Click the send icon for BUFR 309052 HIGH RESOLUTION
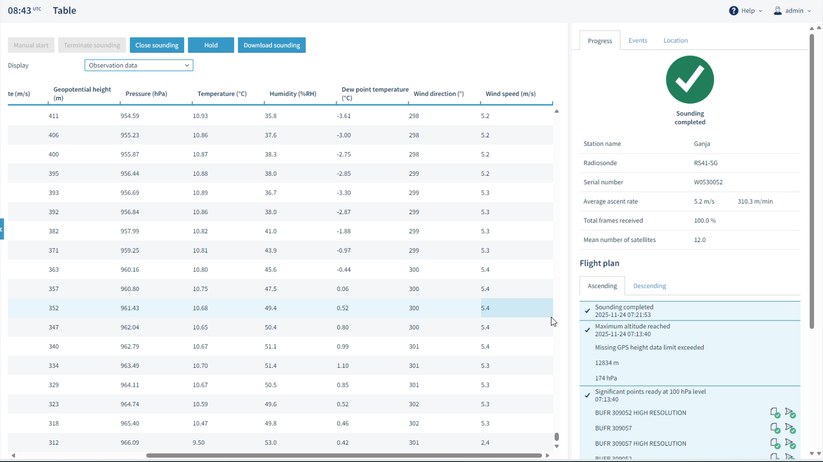This screenshot has width=823, height=462. tap(790, 413)
